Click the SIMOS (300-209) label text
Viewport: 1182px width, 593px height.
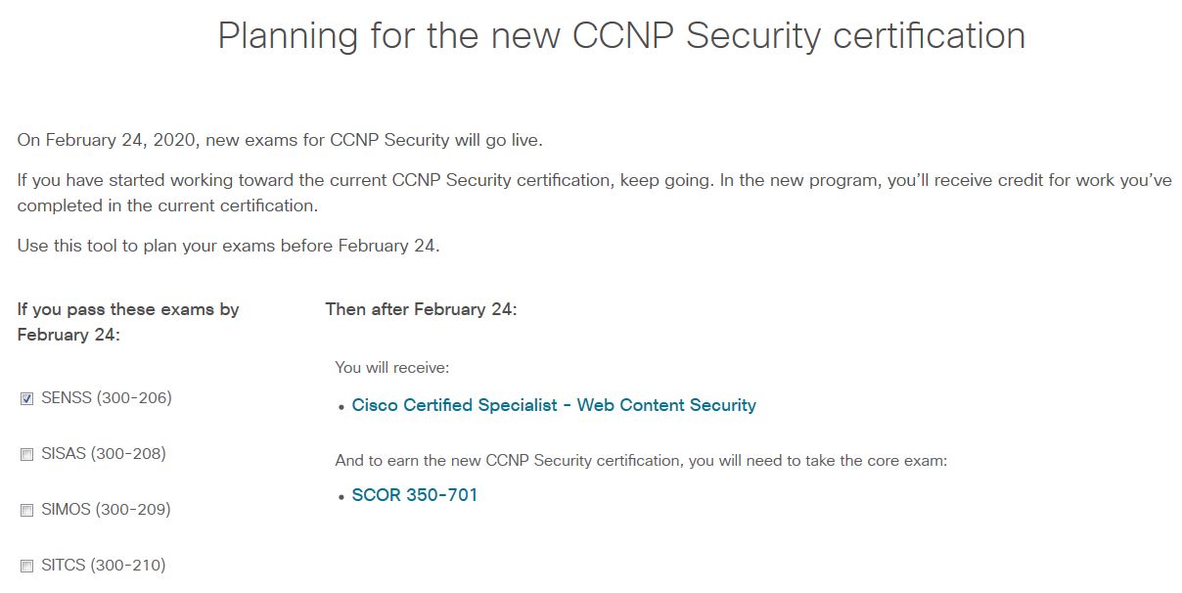(106, 510)
